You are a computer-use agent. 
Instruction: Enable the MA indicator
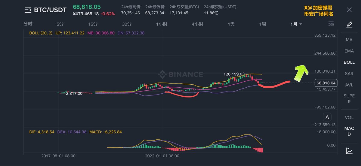(349, 40)
